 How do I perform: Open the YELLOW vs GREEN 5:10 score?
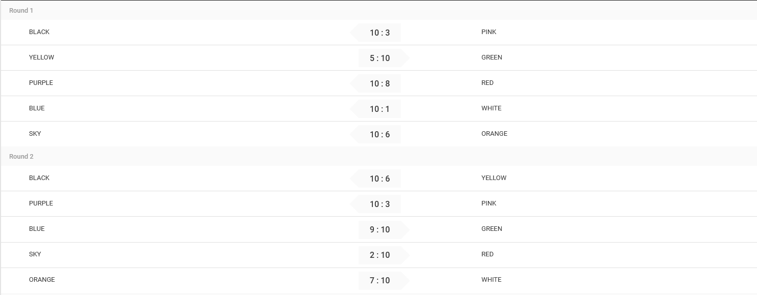click(380, 58)
